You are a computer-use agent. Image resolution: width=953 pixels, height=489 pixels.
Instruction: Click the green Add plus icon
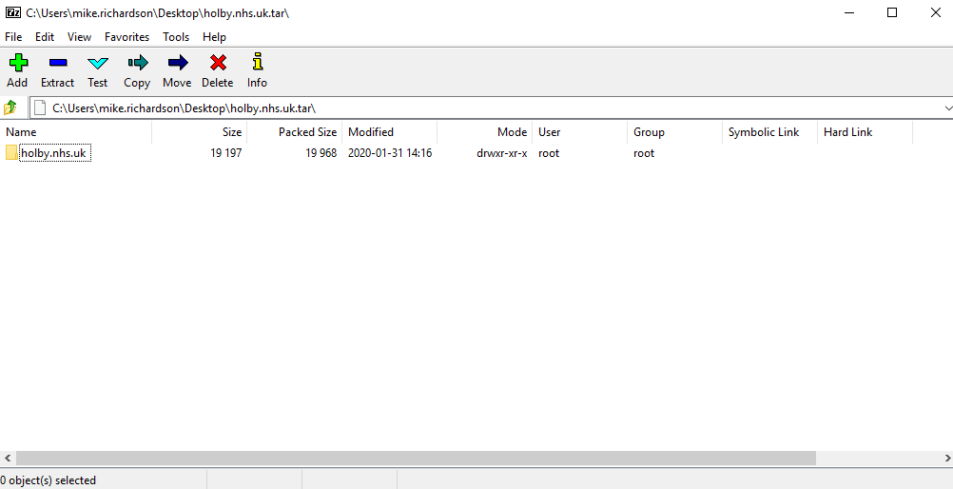click(17, 63)
